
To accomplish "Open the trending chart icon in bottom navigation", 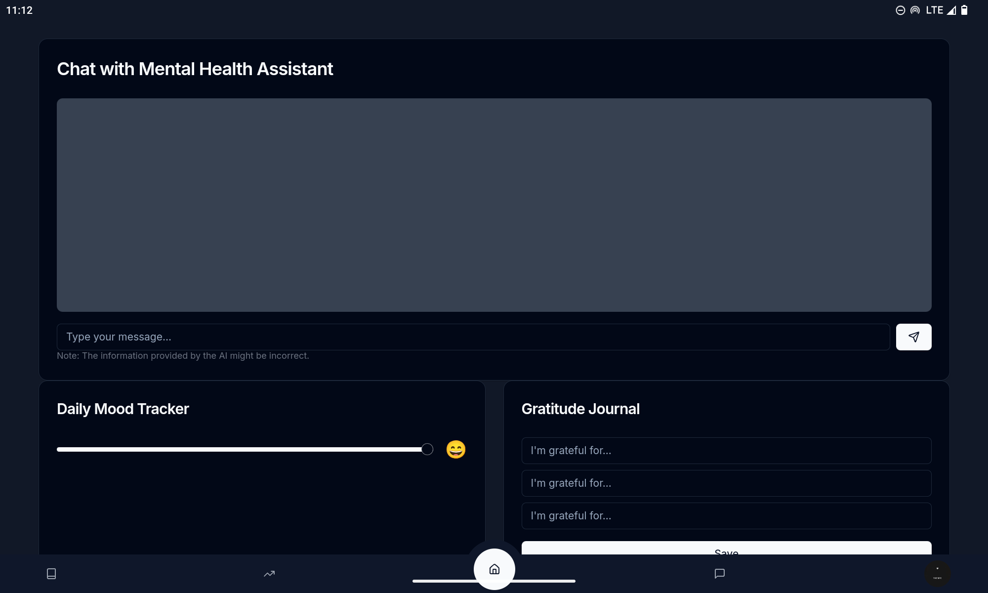I will tap(269, 574).
